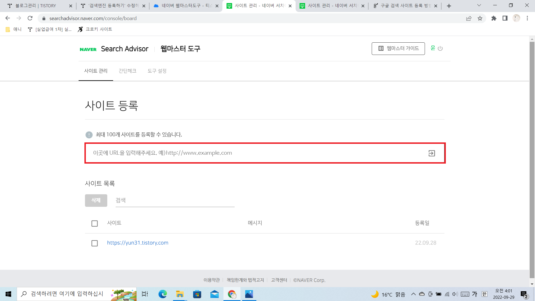The width and height of the screenshot is (535, 301).
Task: Click the URL submit arrow icon
Action: click(432, 153)
